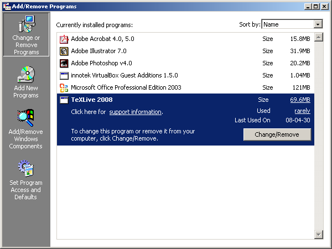Click the title bar window system icon
The image size is (332, 249).
pyautogui.click(x=7, y=6)
